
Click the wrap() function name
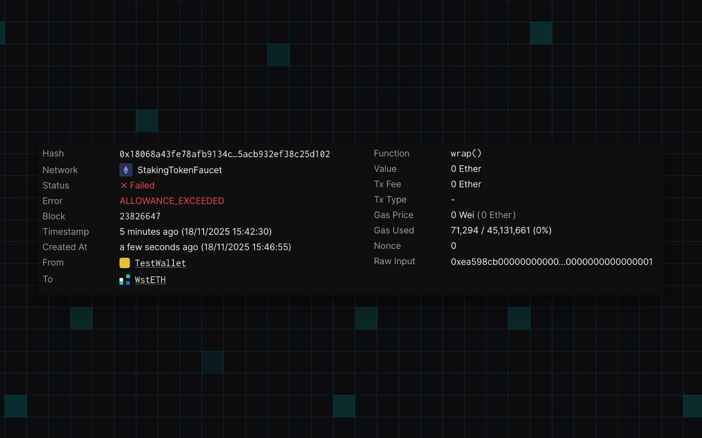[x=466, y=153]
